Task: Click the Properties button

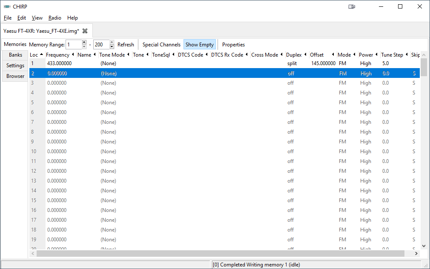Action: (233, 44)
